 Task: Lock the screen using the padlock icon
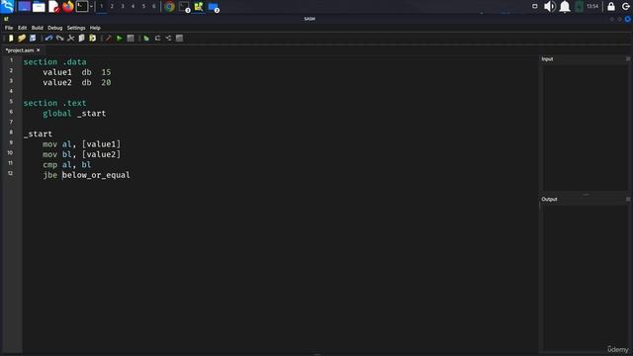(x=611, y=7)
